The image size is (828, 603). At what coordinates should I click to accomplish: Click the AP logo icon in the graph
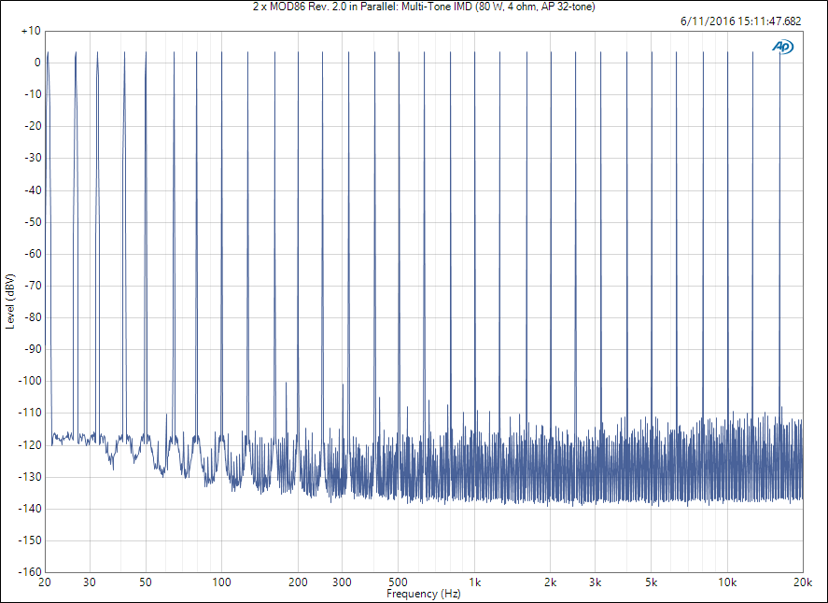point(782,47)
